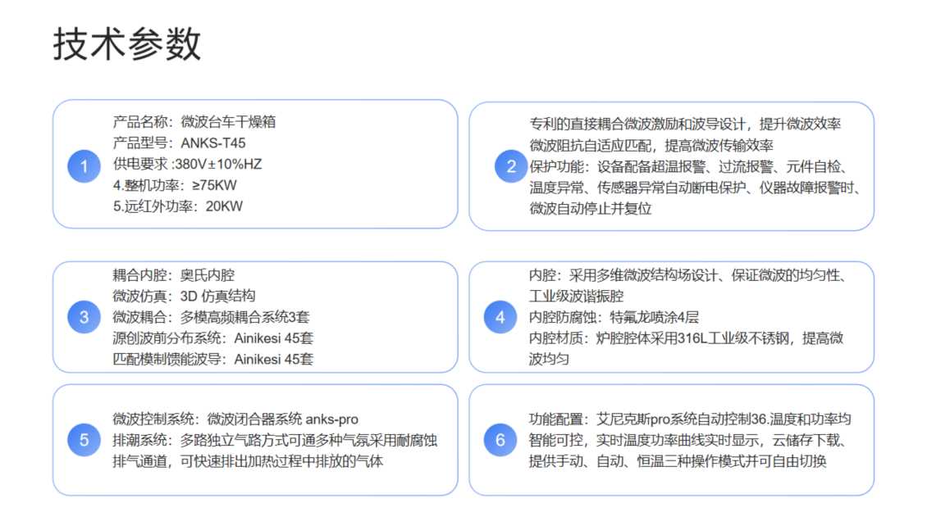Click the 微波控制系统 anks-pro line
Screen dimensions: 927x521
[x=235, y=419]
